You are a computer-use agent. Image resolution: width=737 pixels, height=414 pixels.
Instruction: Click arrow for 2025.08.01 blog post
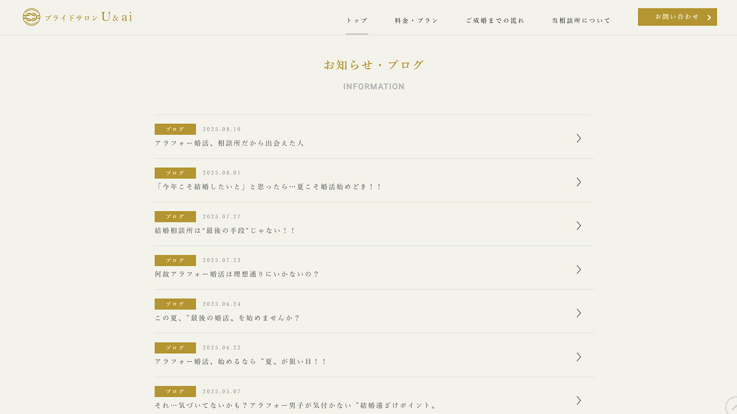tap(579, 182)
